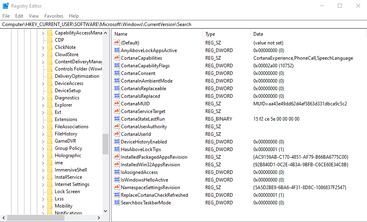
Task: Click the DWORD icon of HasAboveLockTips
Action: tap(116, 149)
